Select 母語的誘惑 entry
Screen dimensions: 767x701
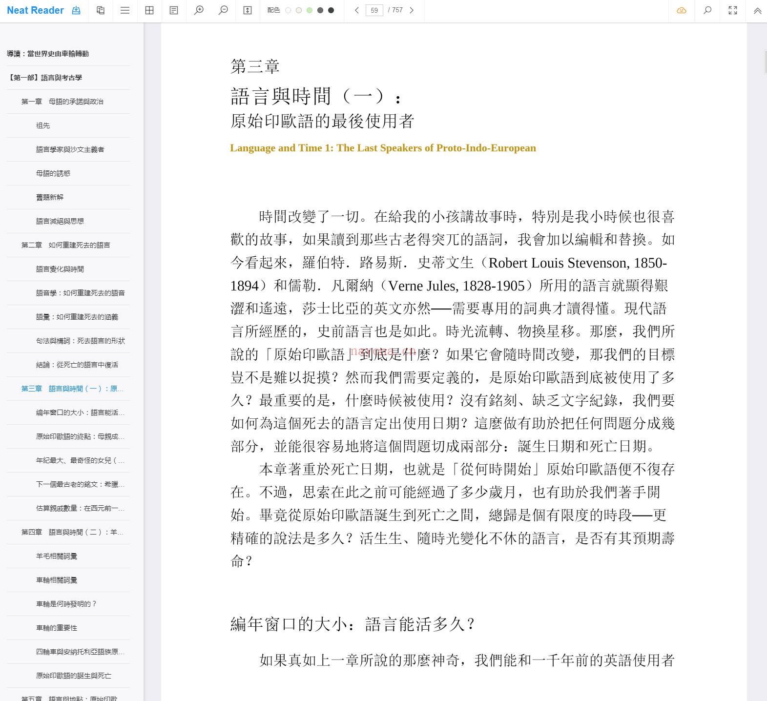pyautogui.click(x=53, y=173)
